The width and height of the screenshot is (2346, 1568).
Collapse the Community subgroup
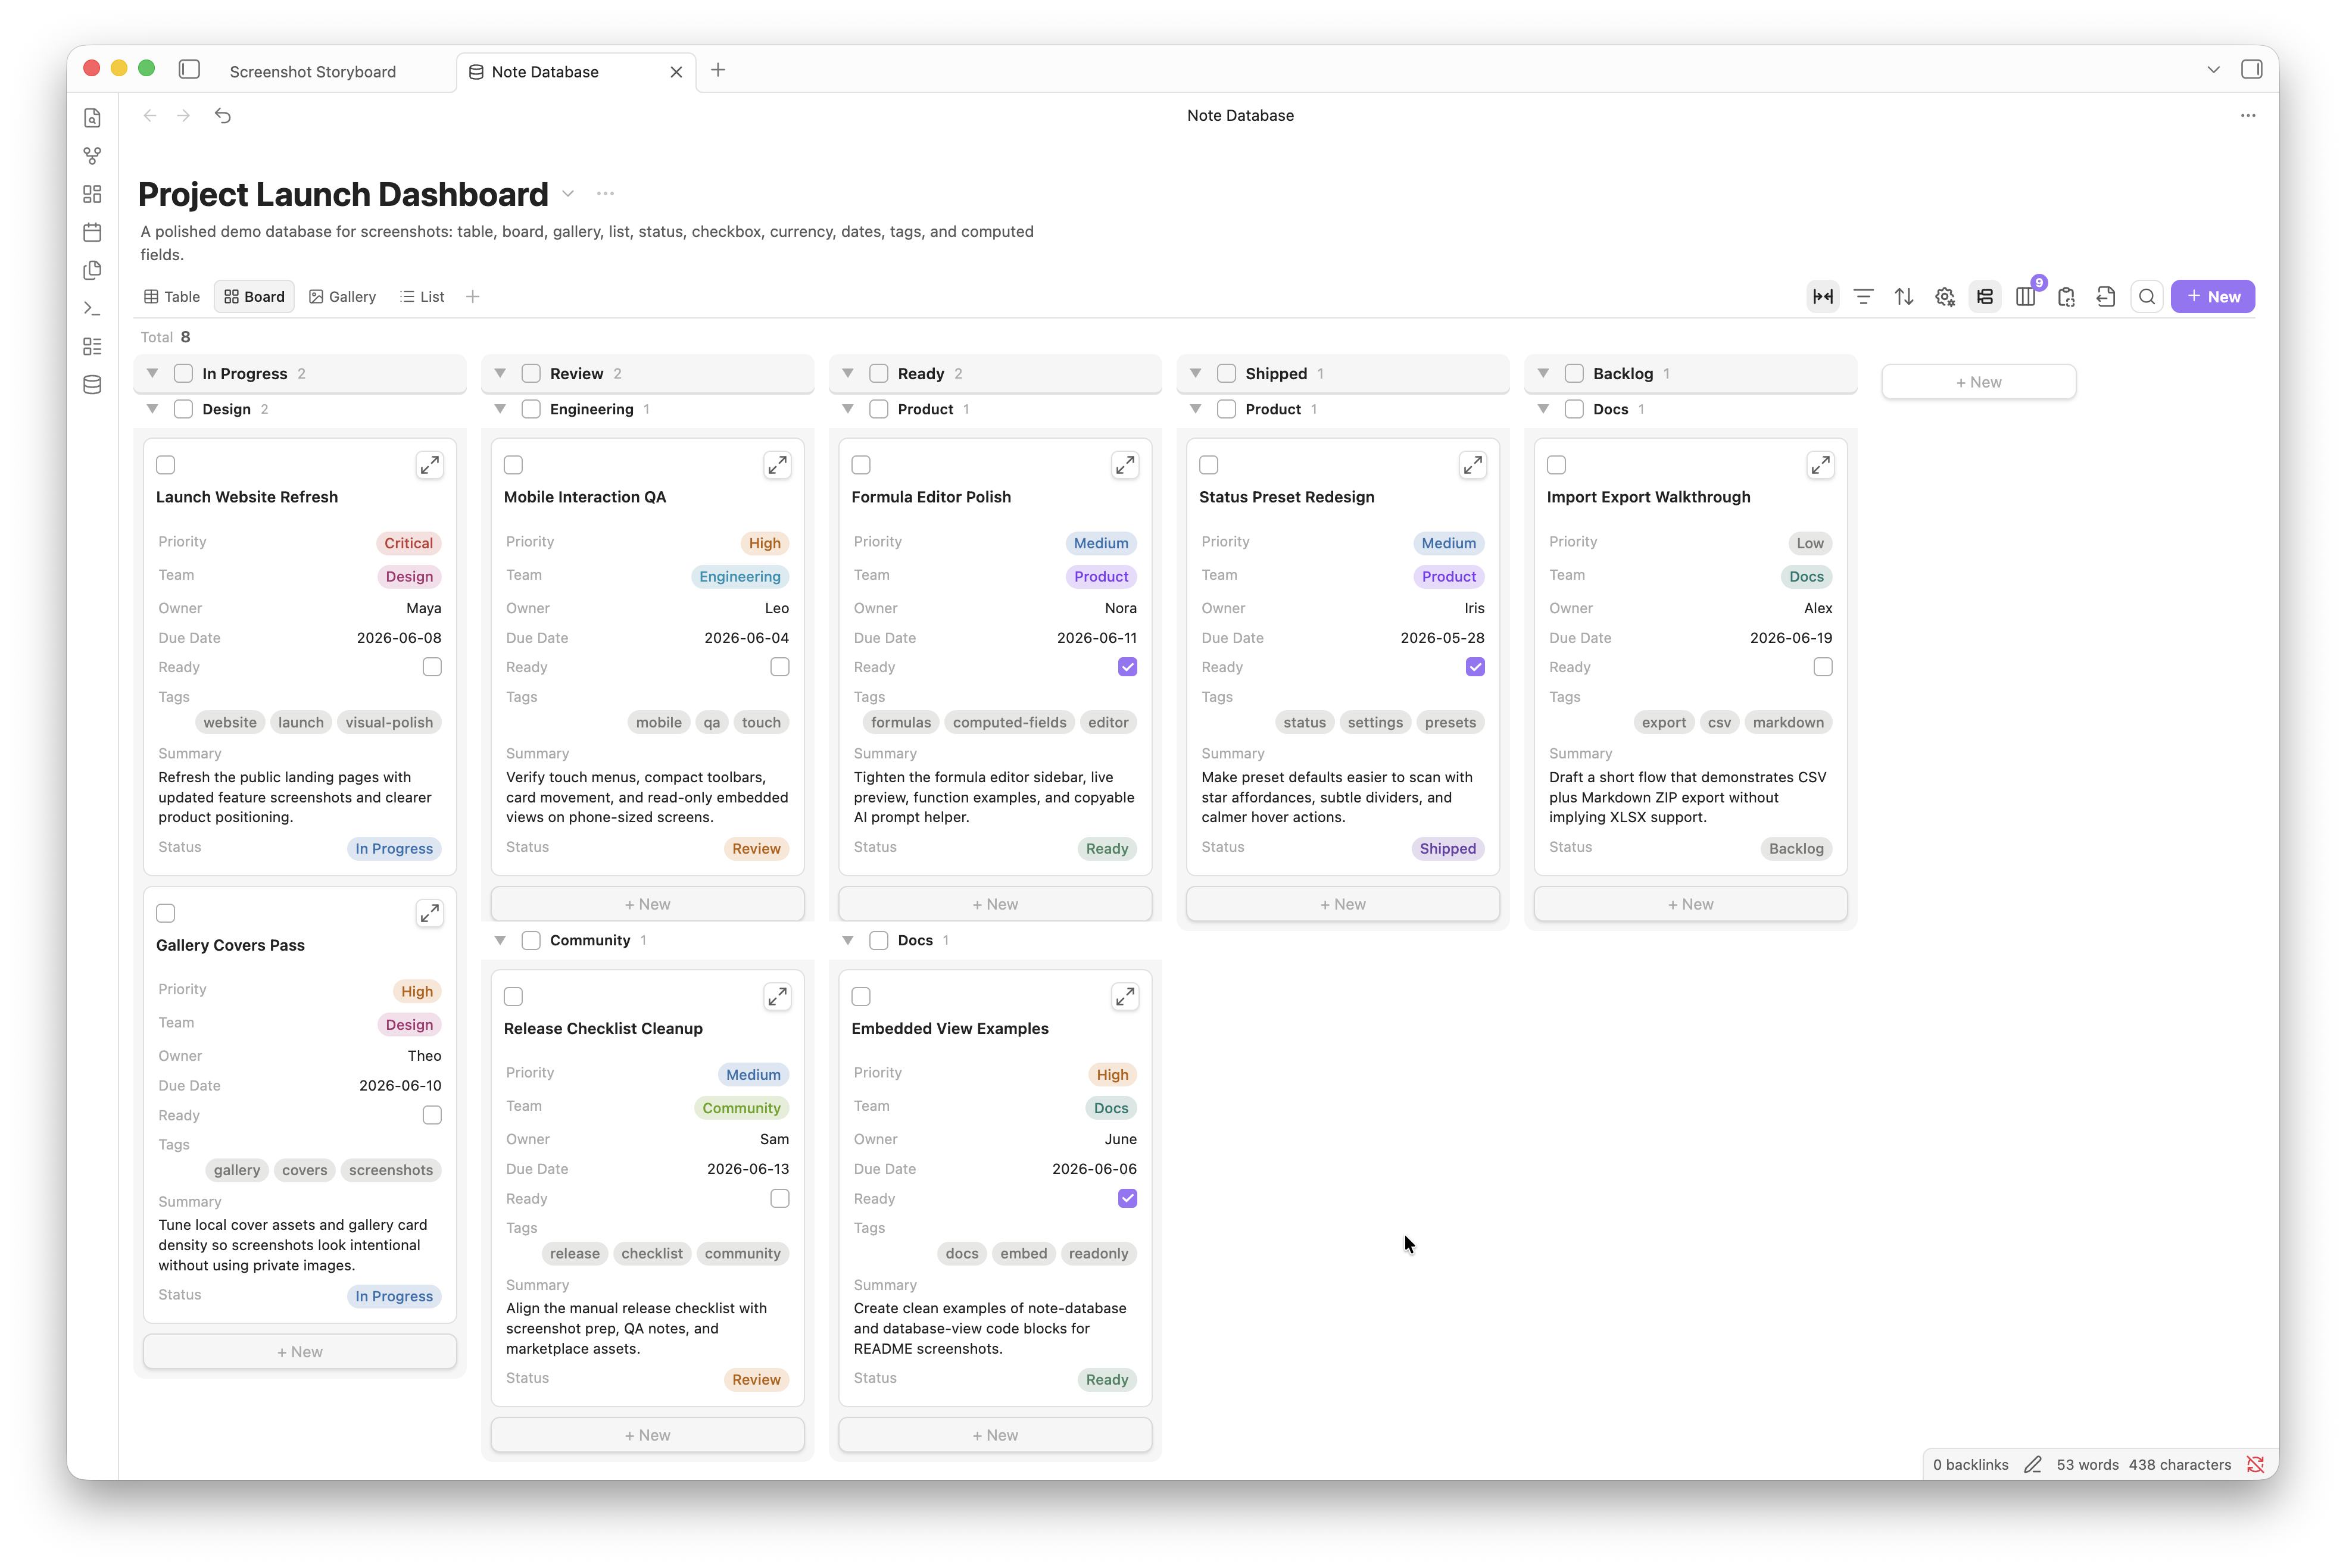point(500,940)
